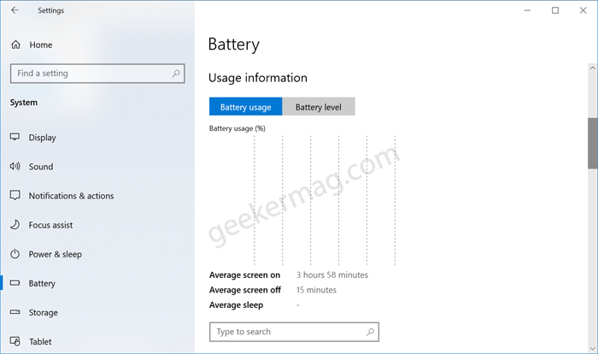Click the vertical scrollbar thumb
This screenshot has height=354, width=598.
click(x=592, y=143)
